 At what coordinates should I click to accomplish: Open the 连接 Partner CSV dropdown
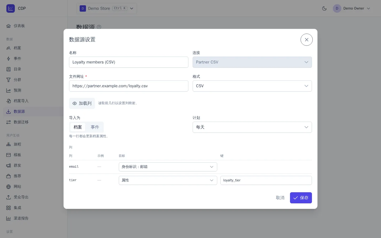pos(252,62)
